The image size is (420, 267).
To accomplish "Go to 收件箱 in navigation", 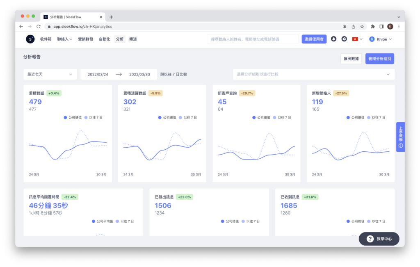I will coord(46,39).
